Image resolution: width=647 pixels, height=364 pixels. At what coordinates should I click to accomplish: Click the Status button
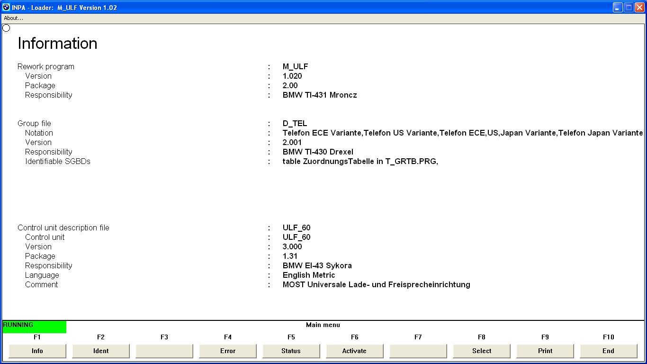point(291,351)
